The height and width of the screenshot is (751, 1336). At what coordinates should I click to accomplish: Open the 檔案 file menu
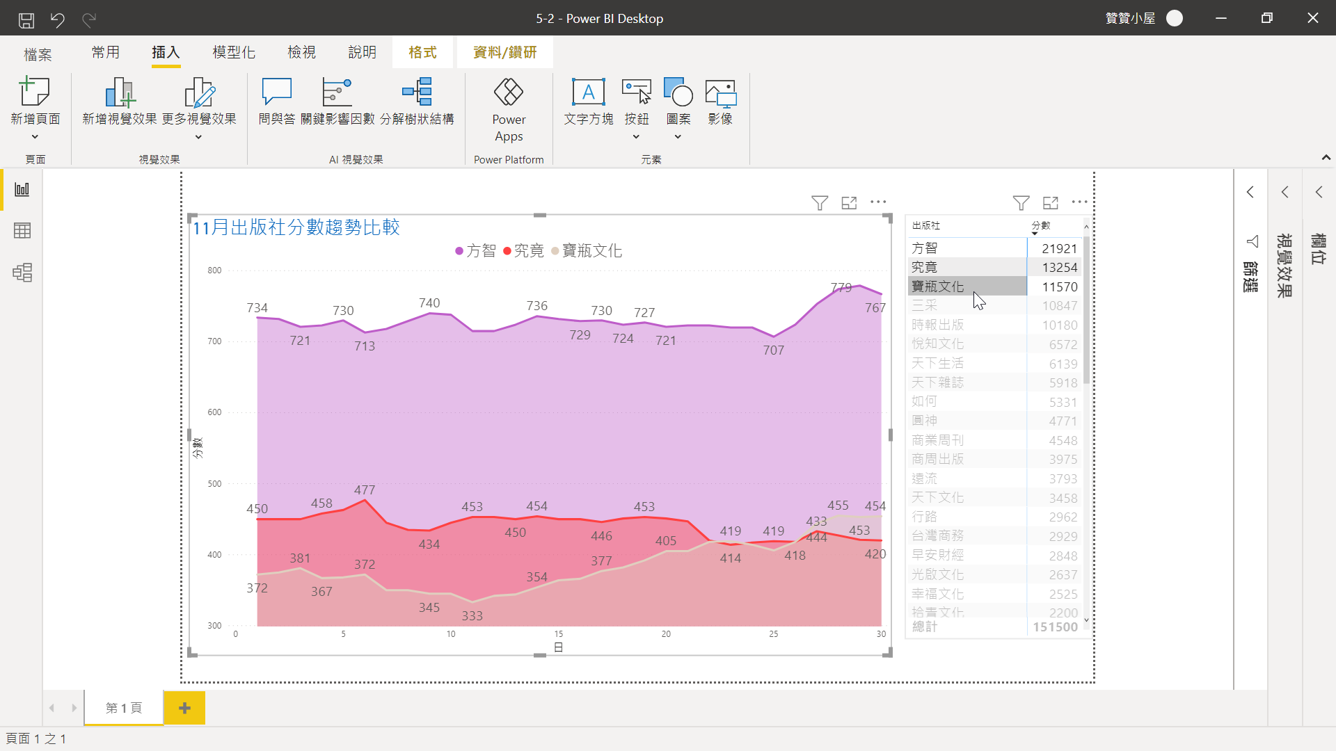38,54
